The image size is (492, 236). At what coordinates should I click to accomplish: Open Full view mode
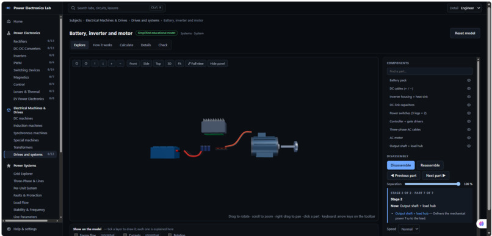click(195, 63)
